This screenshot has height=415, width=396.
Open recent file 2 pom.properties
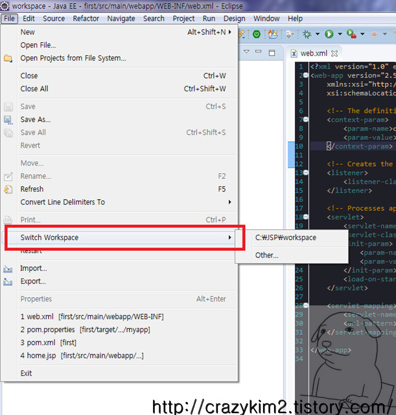click(x=119, y=329)
